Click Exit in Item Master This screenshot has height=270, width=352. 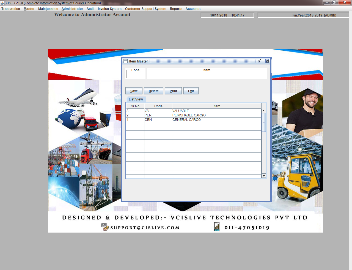pos(191,91)
